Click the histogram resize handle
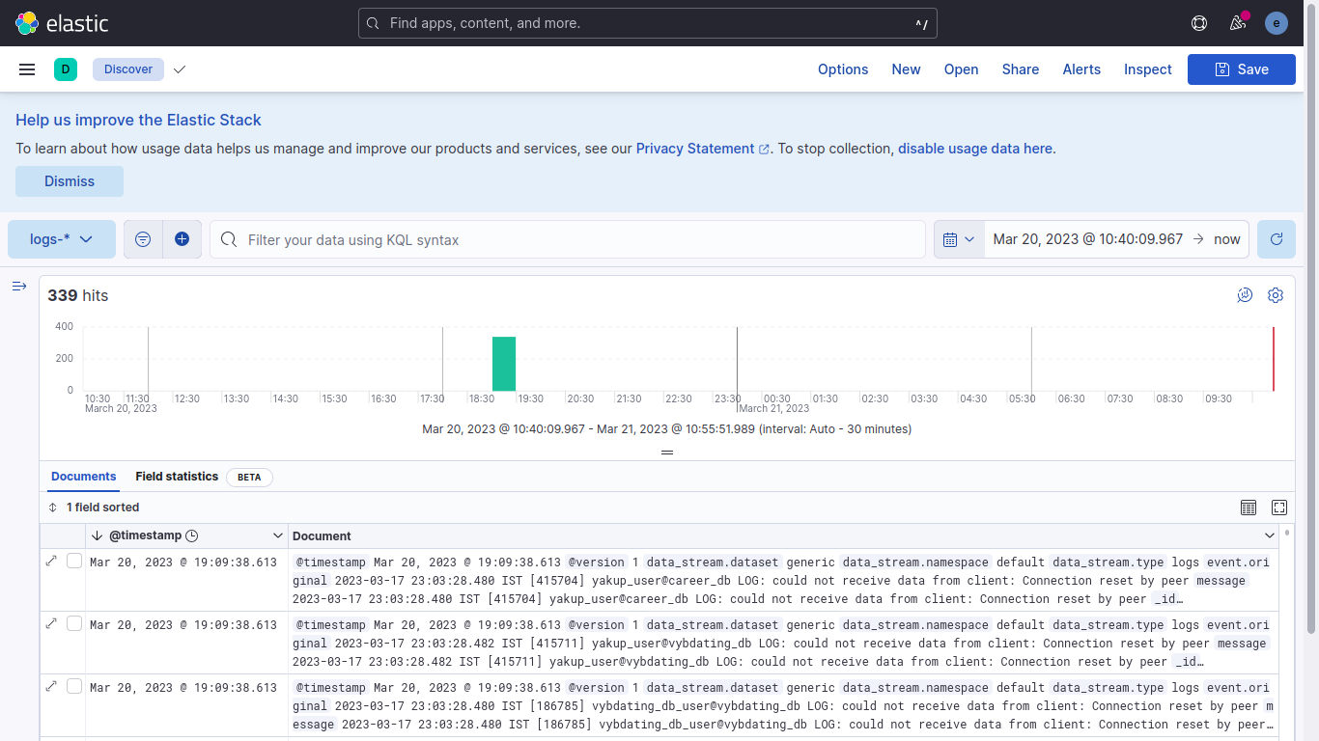The width and height of the screenshot is (1319, 741). (666, 453)
